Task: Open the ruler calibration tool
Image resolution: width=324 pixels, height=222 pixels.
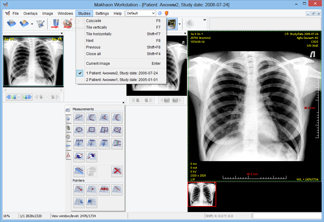Action: pyautogui.click(x=79, y=171)
